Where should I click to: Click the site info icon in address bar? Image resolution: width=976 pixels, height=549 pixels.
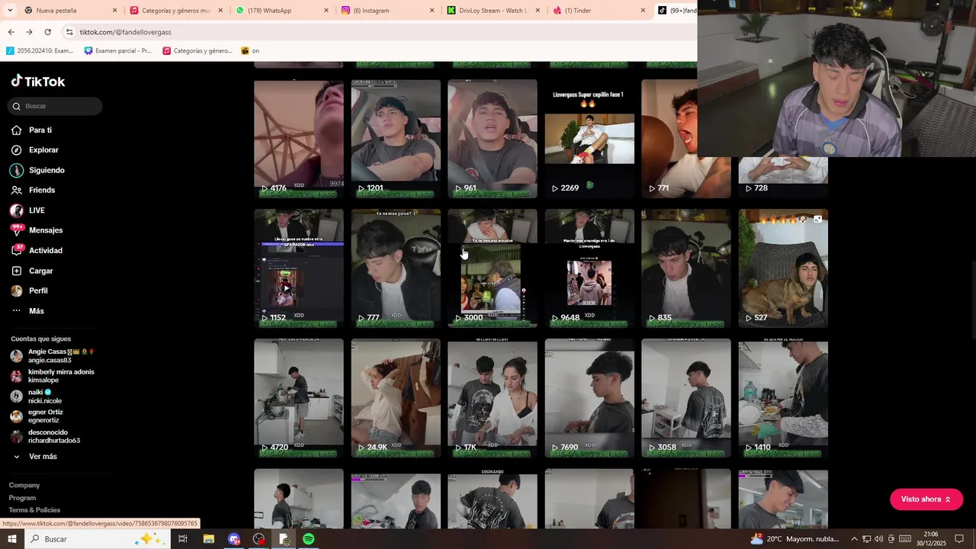pyautogui.click(x=69, y=32)
